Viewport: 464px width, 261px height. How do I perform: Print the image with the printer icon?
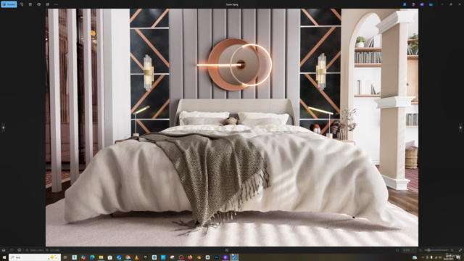[x=38, y=4]
